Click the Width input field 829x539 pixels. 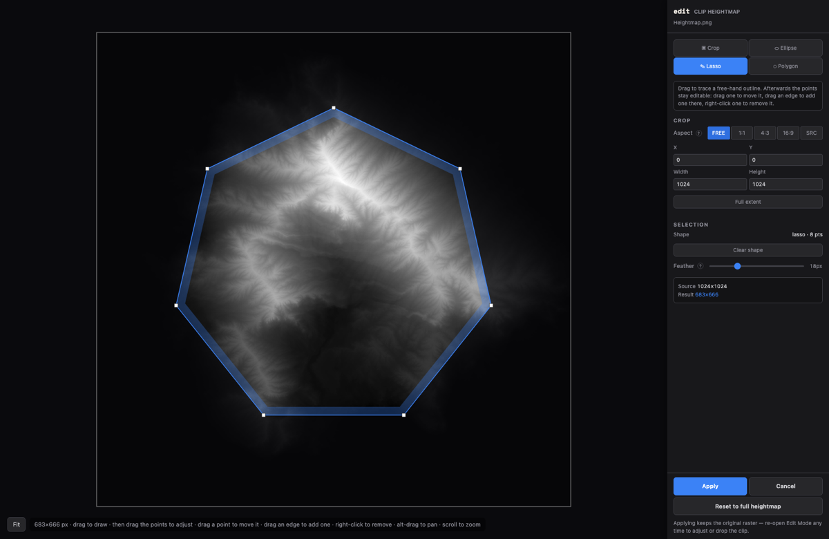tap(710, 185)
